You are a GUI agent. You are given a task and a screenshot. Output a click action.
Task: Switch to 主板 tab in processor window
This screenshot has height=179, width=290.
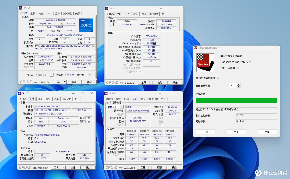coord(33,13)
